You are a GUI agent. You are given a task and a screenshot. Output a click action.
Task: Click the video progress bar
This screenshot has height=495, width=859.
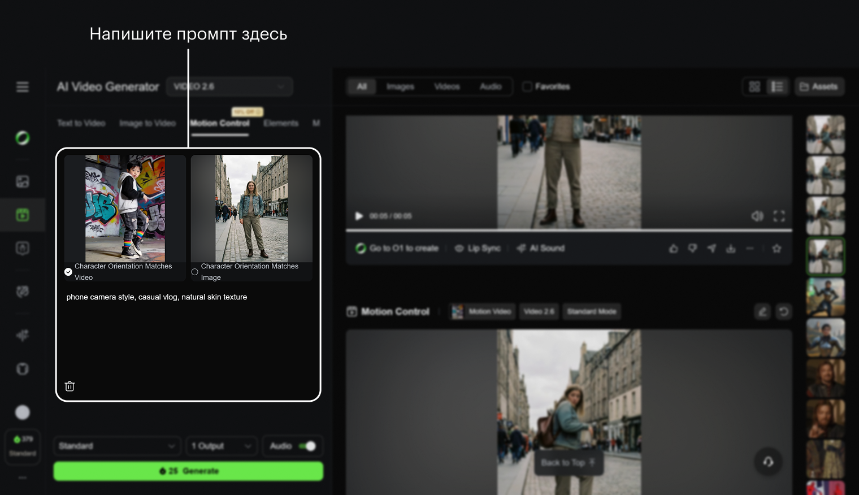point(569,231)
